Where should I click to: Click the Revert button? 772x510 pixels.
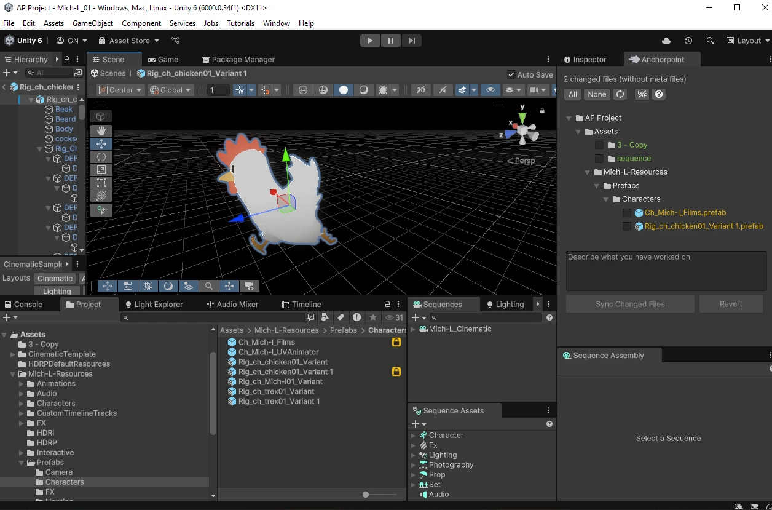pyautogui.click(x=731, y=304)
